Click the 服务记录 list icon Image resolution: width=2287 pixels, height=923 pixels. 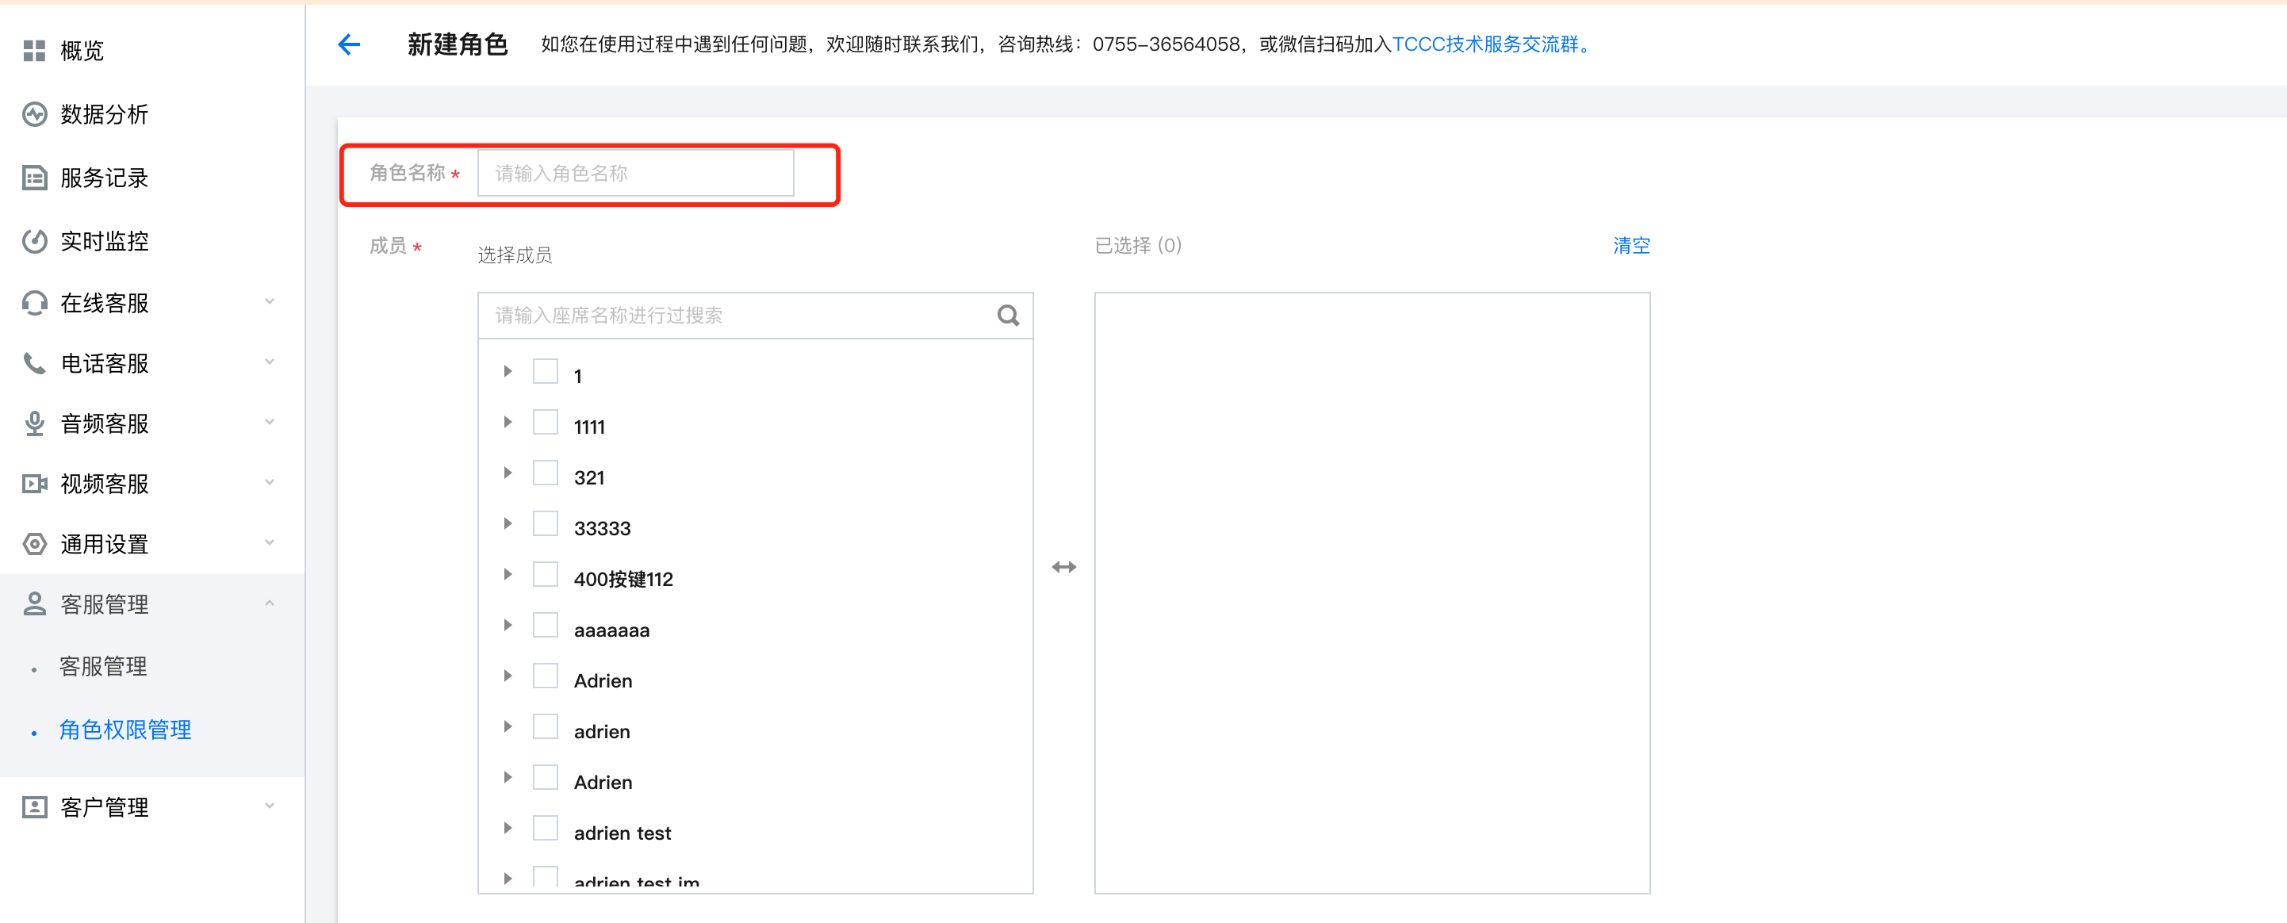[34, 178]
